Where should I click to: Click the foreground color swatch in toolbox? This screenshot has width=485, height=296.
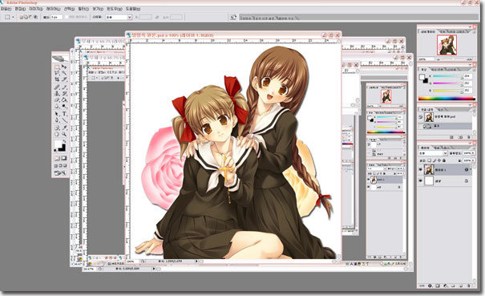58,144
